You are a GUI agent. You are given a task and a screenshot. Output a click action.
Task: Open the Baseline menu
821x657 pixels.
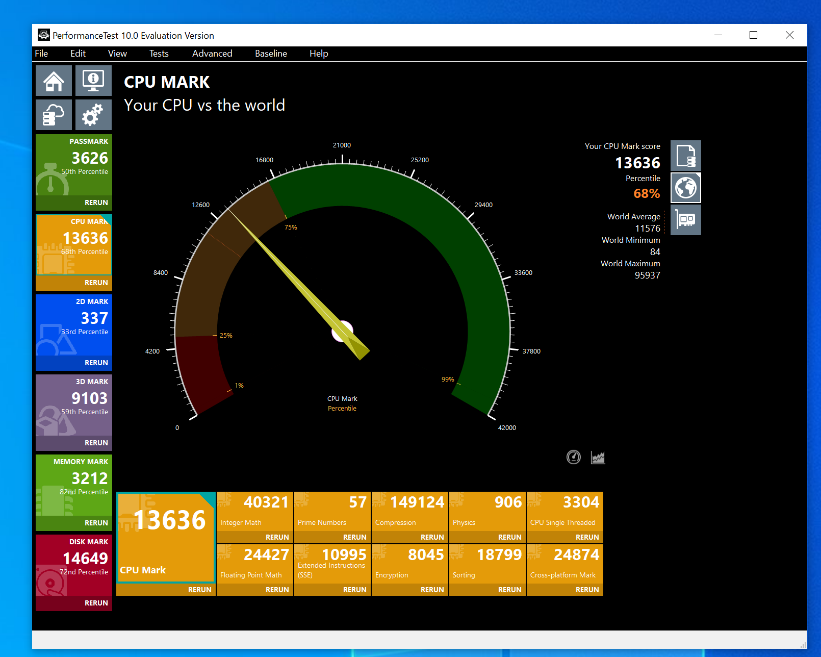pyautogui.click(x=271, y=54)
